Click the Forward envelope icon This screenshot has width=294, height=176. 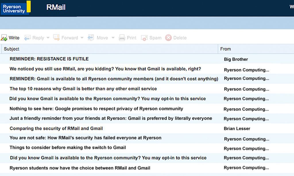point(56,38)
